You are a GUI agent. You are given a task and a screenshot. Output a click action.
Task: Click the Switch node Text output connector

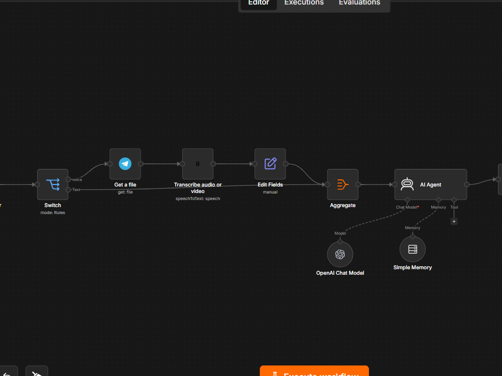click(x=68, y=190)
